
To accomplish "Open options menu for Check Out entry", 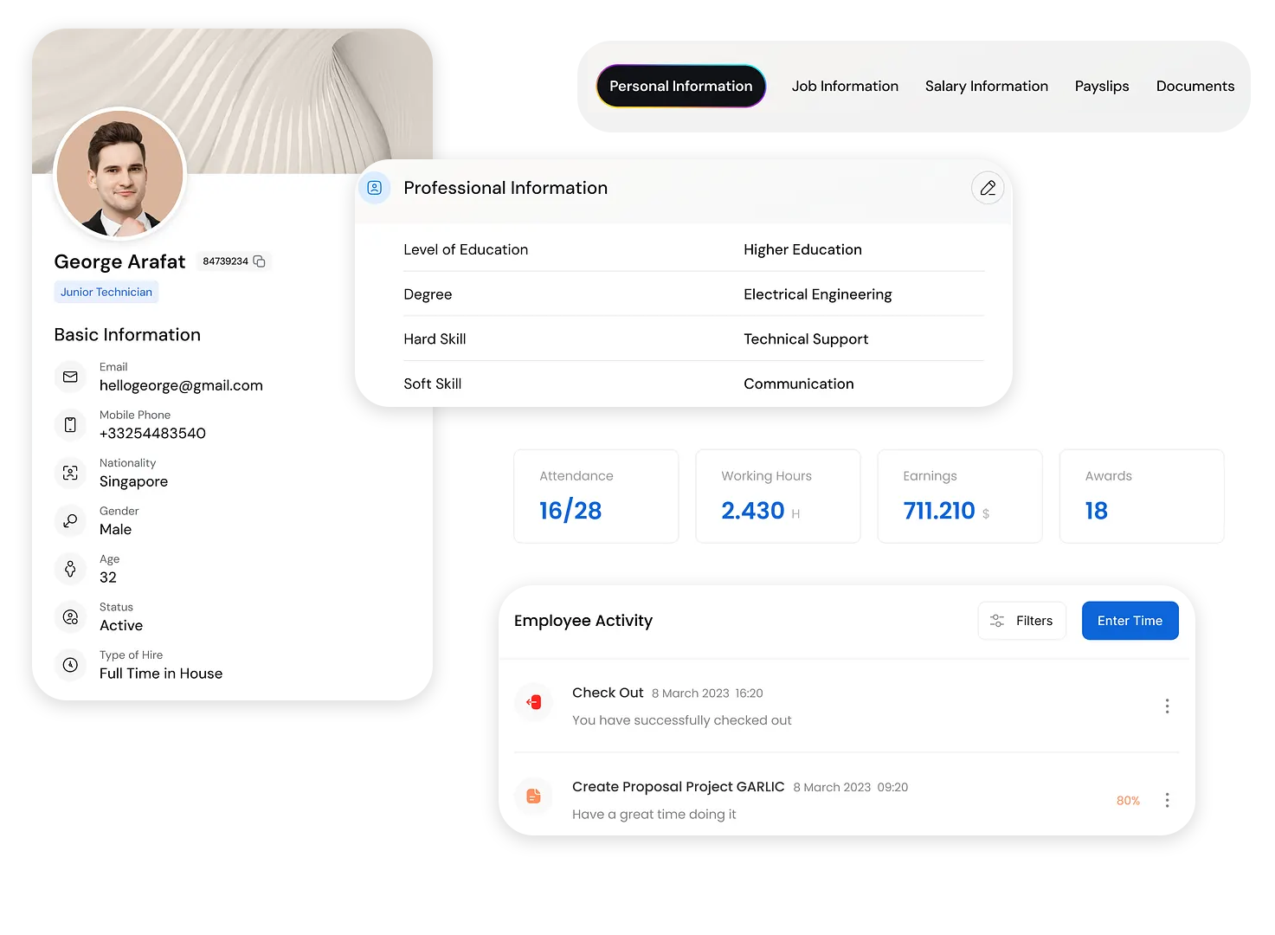I will 1167,706.
